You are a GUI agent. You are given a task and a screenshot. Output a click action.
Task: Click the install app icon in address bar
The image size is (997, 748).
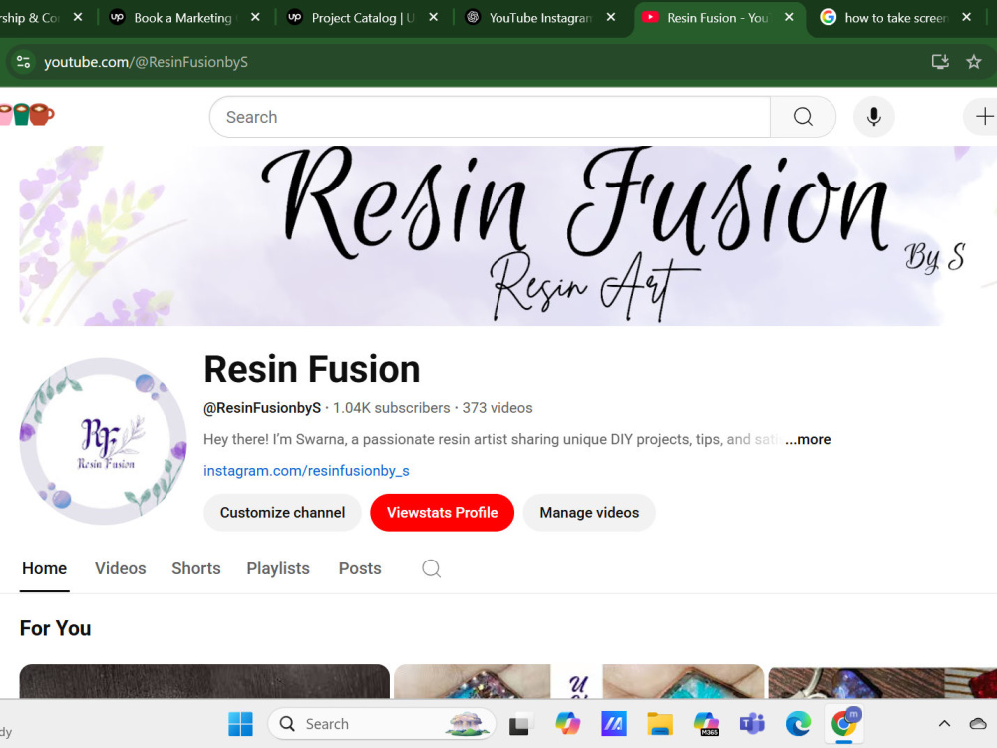pyautogui.click(x=940, y=62)
